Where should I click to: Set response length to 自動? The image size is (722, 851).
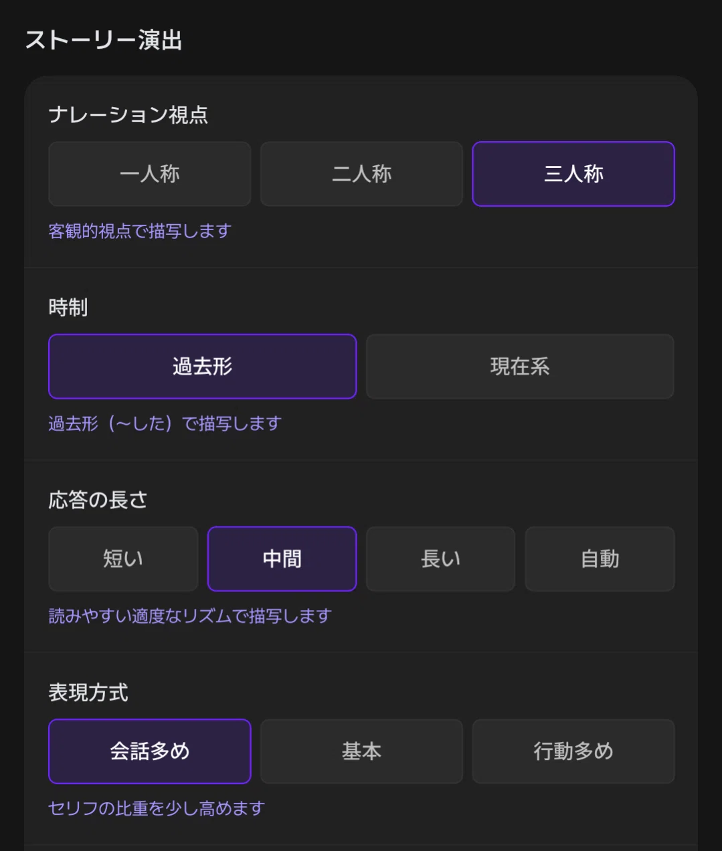point(600,559)
